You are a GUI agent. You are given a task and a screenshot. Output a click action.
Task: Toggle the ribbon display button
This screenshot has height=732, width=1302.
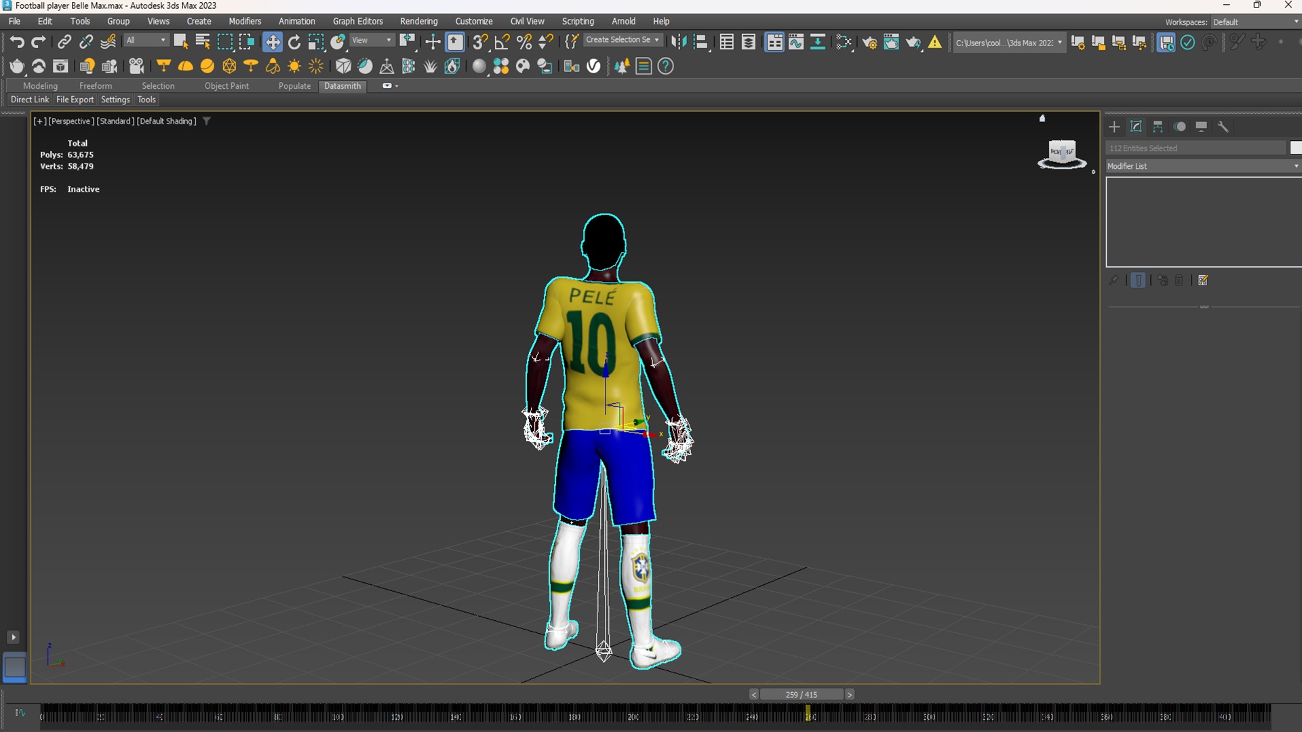774,42
